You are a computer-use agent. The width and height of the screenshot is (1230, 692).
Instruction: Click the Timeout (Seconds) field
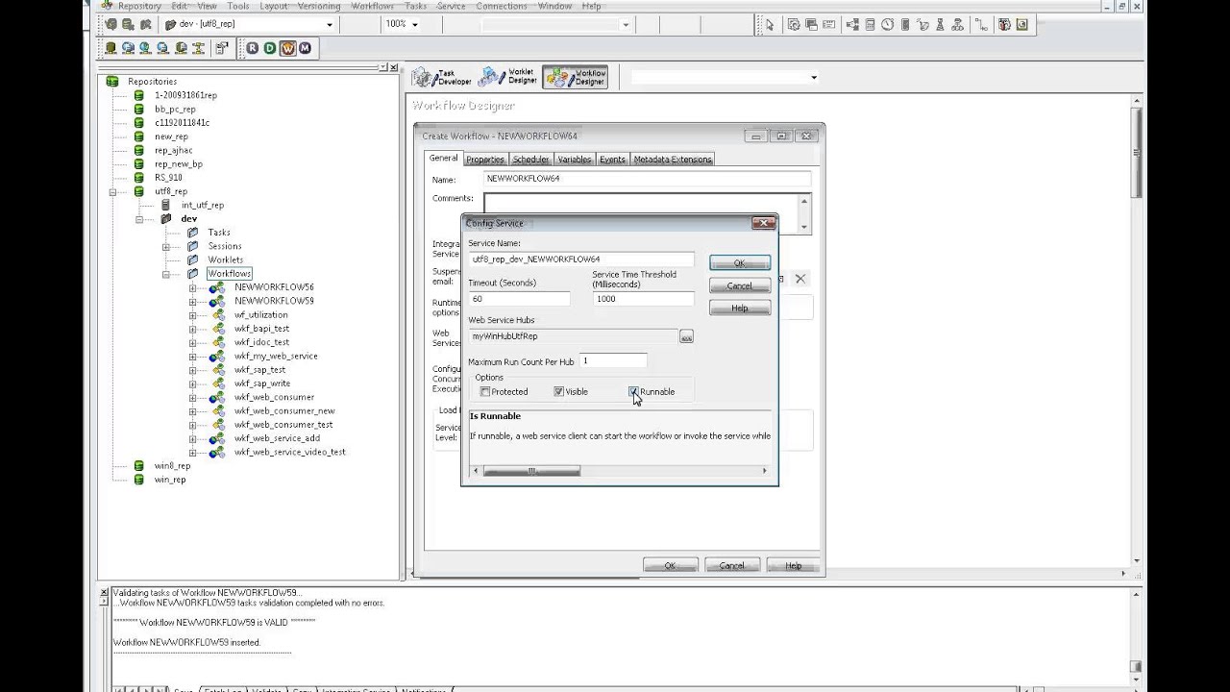519,299
